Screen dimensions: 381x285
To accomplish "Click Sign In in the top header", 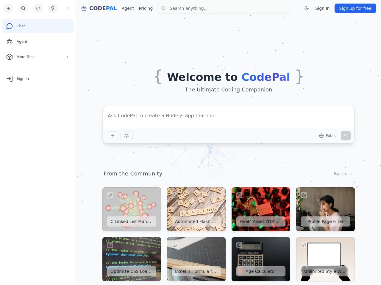I will point(322,8).
